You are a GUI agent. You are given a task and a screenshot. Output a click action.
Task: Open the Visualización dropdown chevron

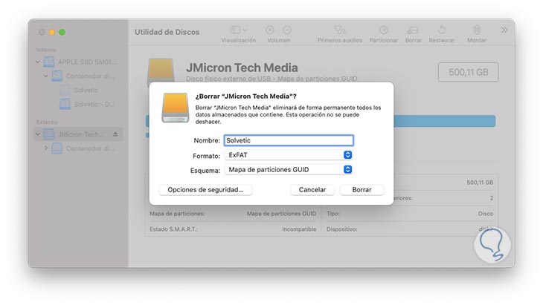[245, 30]
